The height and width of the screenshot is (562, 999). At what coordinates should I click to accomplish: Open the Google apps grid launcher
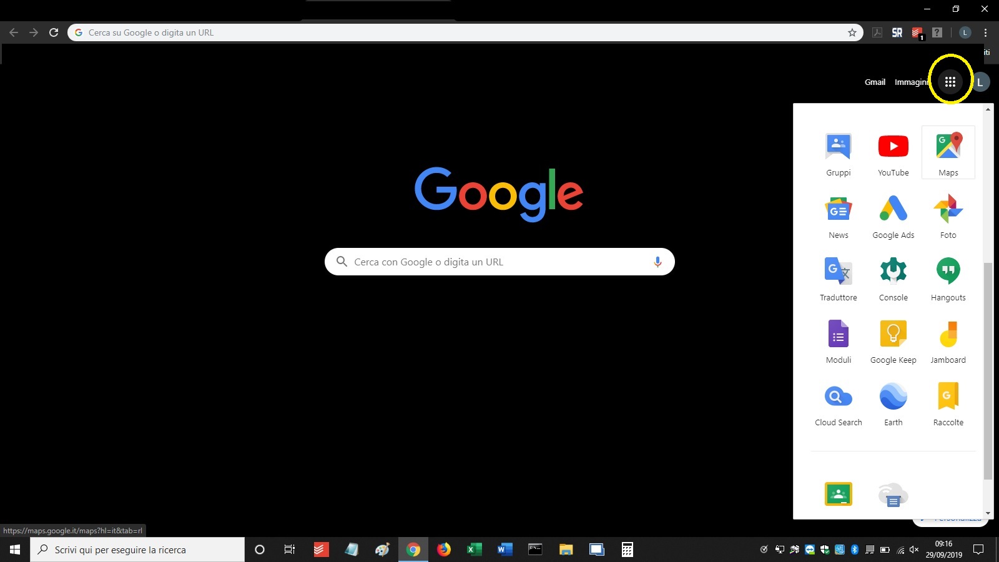click(x=950, y=82)
